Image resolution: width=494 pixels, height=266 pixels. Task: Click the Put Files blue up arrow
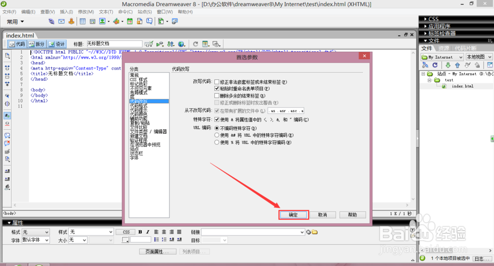457,65
